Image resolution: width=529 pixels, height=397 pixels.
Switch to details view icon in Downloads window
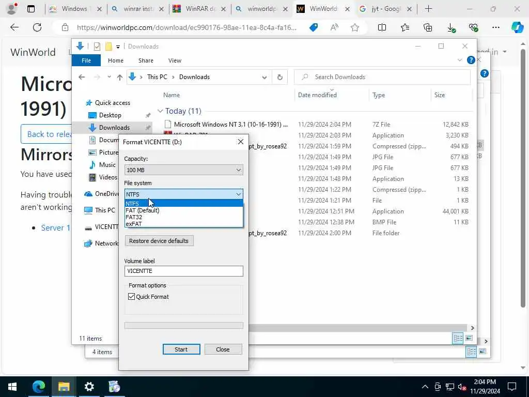[458, 338]
